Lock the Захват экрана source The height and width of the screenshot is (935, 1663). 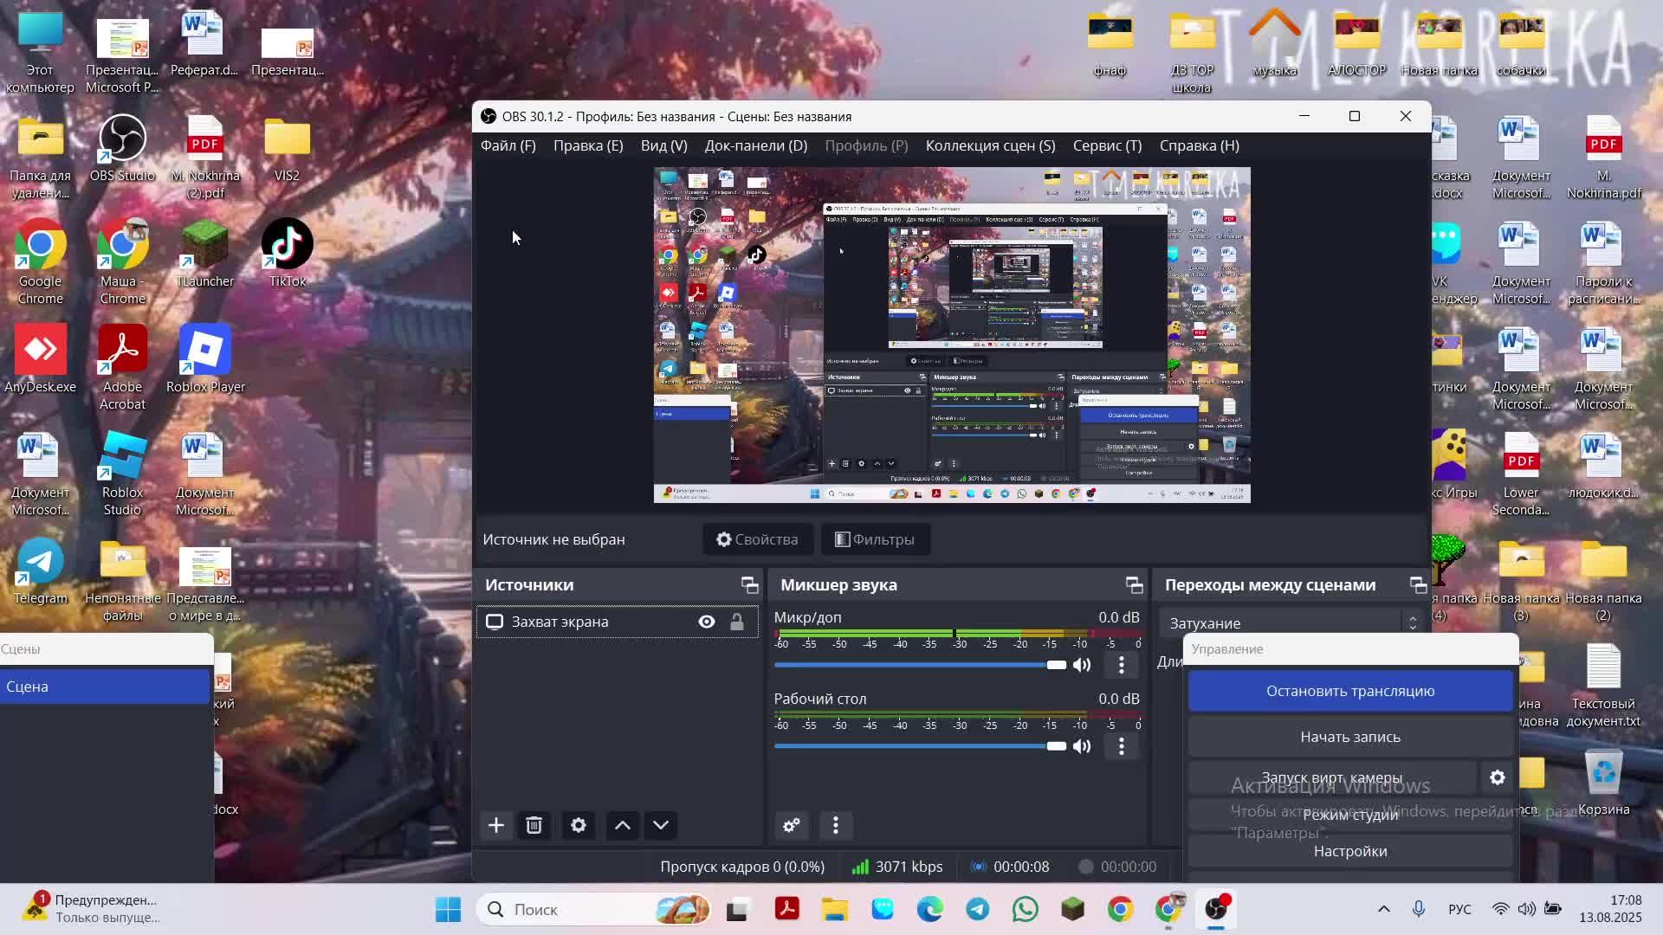point(736,622)
